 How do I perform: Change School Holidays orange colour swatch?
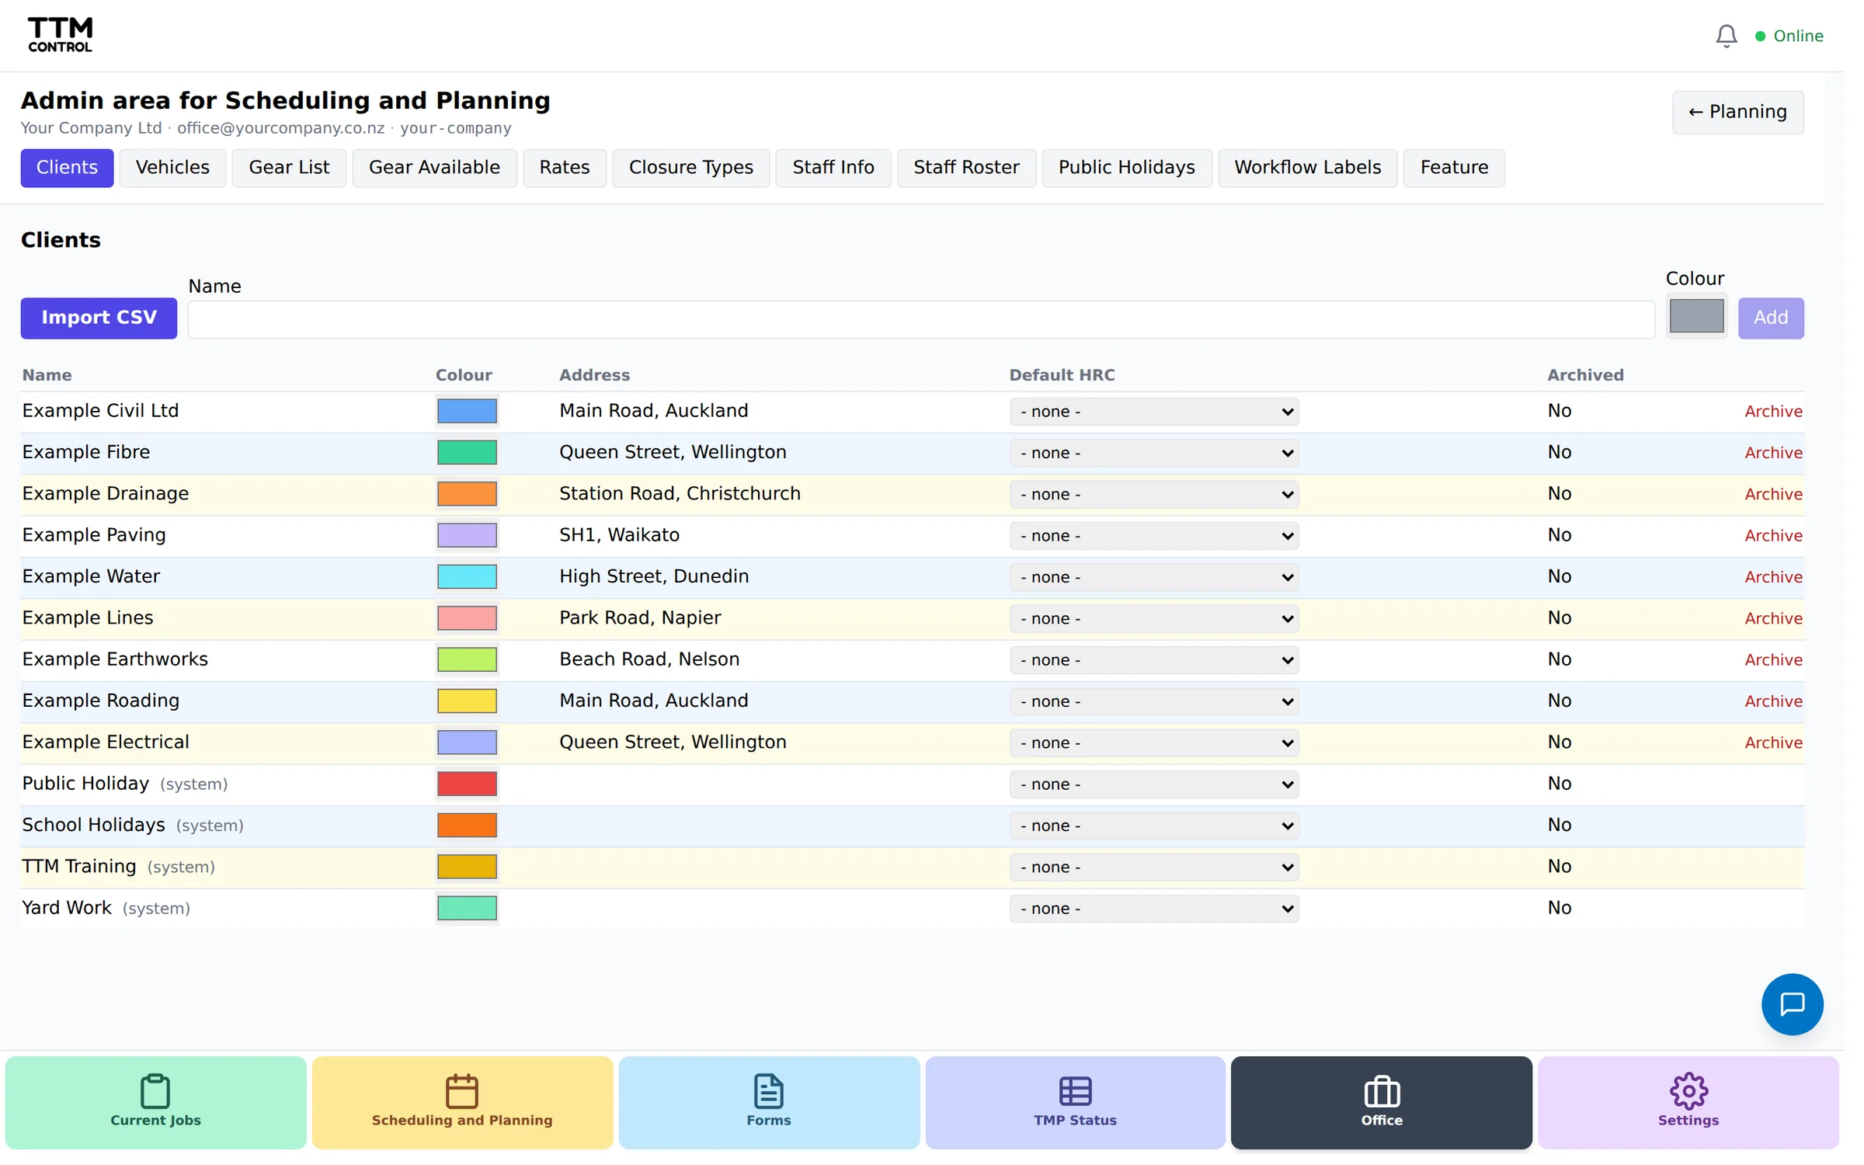467,825
